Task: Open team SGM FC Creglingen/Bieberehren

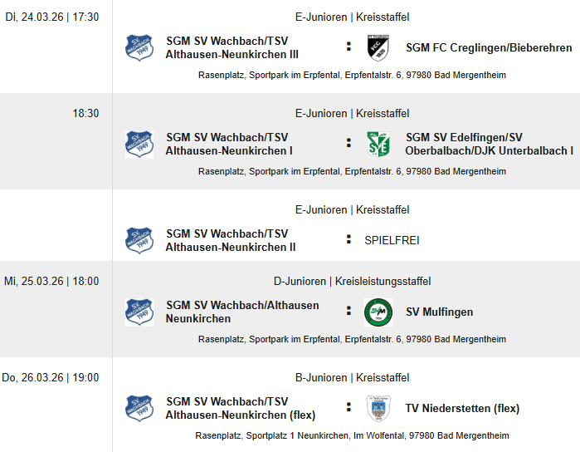Action: 489,48
